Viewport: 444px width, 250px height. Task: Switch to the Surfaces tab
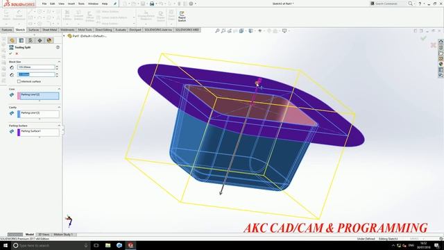coord(33,30)
